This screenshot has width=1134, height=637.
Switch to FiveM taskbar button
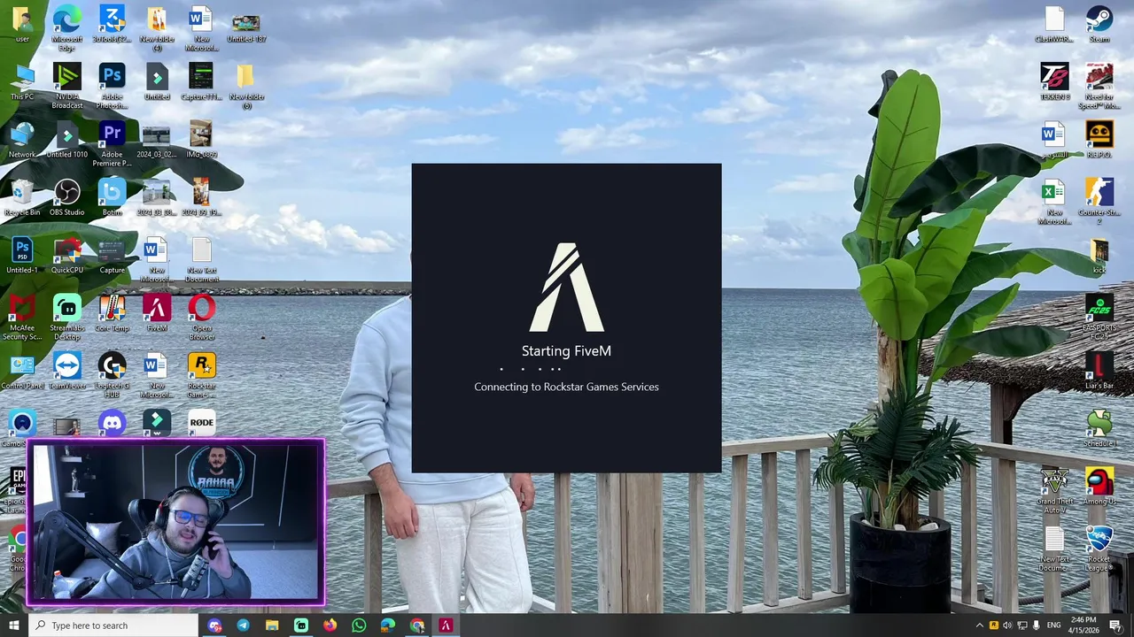point(446,625)
